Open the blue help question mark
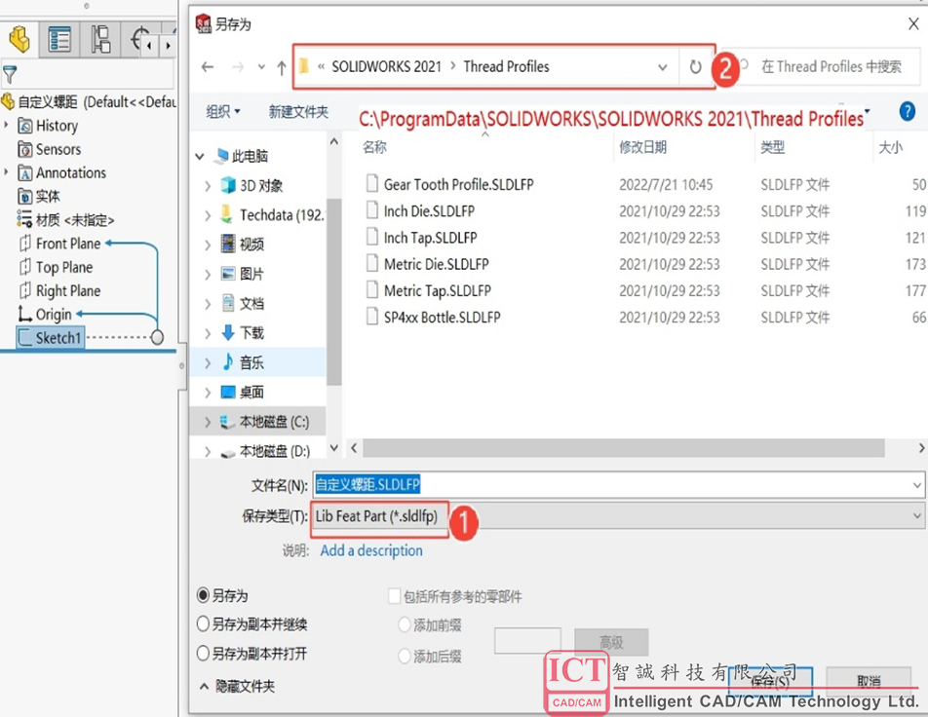The height and width of the screenshot is (717, 928). pos(907,111)
